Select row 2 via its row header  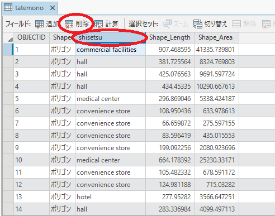tap(8, 62)
